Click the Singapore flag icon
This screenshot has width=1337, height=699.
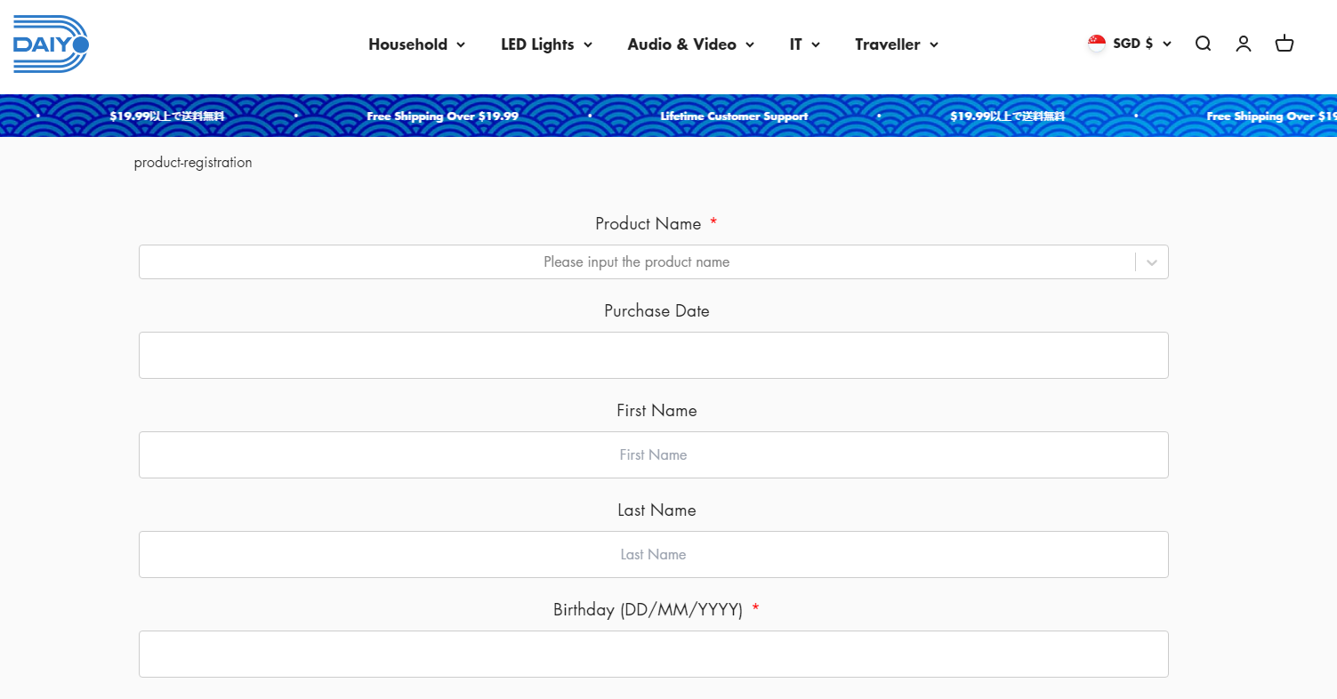pos(1097,44)
